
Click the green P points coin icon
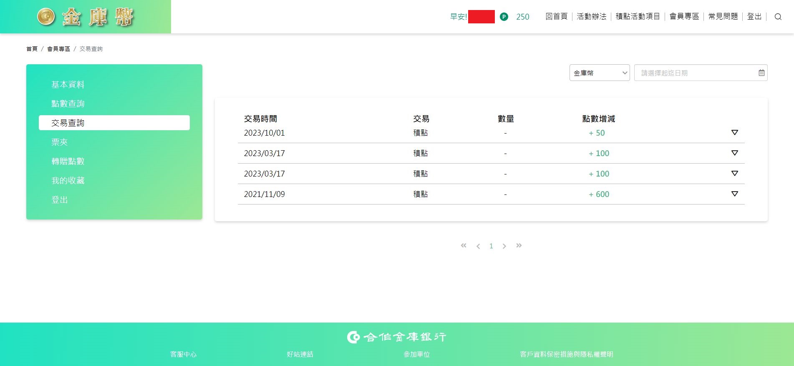504,17
